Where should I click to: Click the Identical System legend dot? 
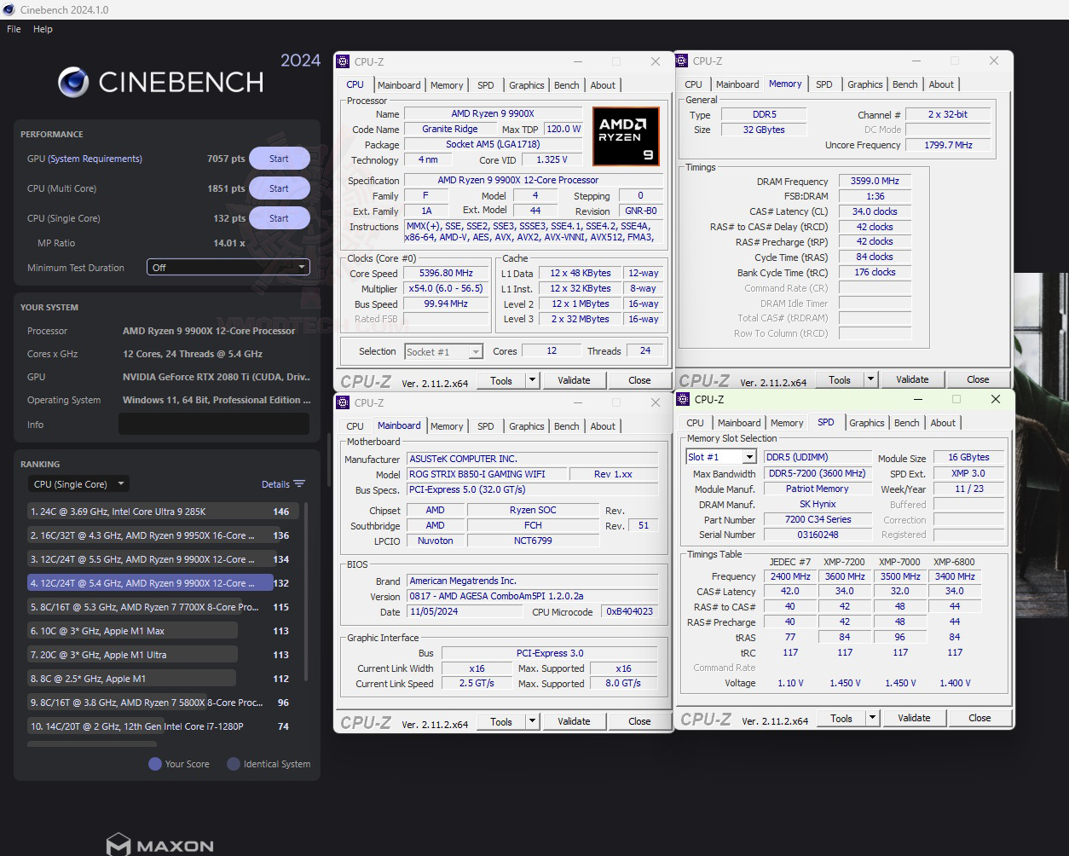[x=233, y=764]
